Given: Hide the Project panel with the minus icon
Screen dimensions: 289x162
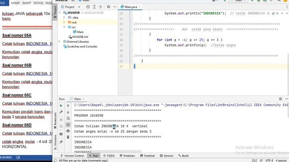Looking at the screenshot, I should 115,7.
